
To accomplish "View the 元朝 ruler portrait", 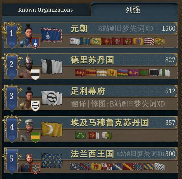I will (27, 35).
